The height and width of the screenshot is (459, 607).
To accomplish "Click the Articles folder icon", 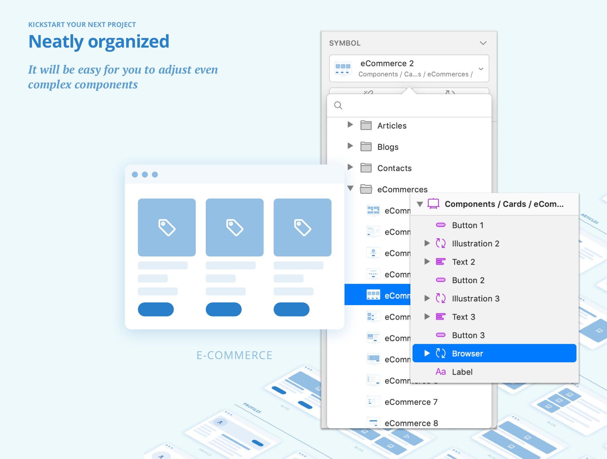I will [x=366, y=126].
